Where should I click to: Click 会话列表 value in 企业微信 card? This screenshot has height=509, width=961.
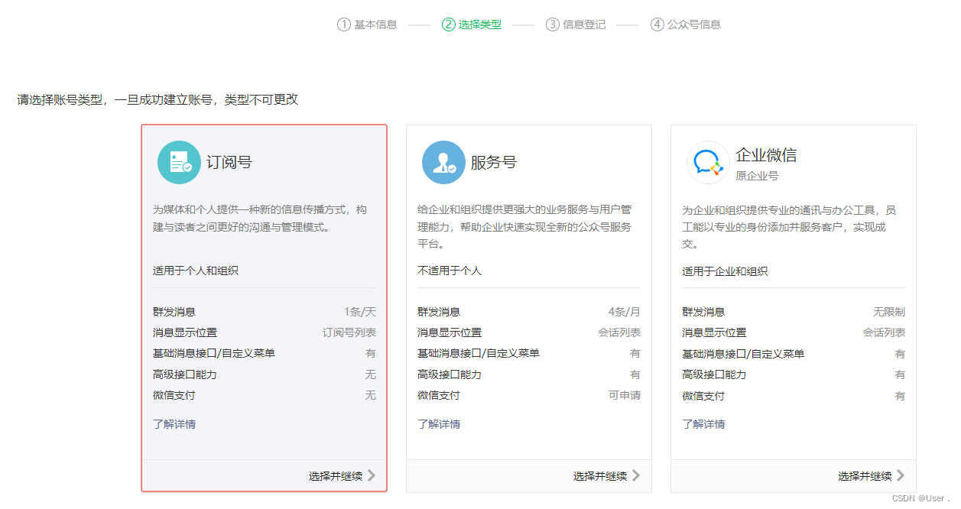click(884, 332)
